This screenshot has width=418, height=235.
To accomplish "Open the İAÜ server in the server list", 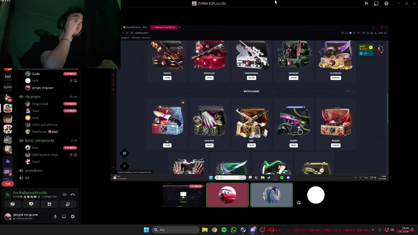I will [x=8, y=76].
